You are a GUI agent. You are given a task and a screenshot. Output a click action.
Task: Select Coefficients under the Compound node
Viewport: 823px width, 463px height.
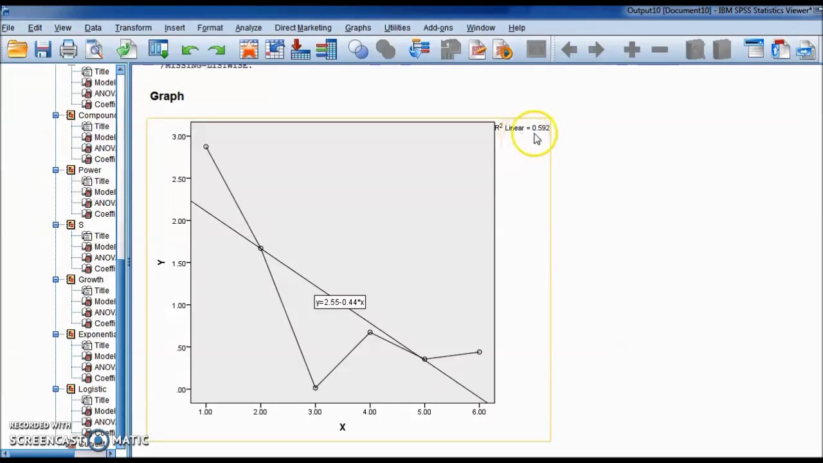point(105,159)
